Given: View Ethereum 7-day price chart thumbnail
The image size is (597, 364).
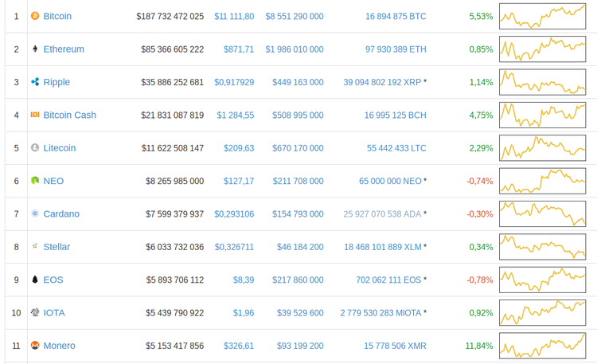Looking at the screenshot, I should click(543, 49).
